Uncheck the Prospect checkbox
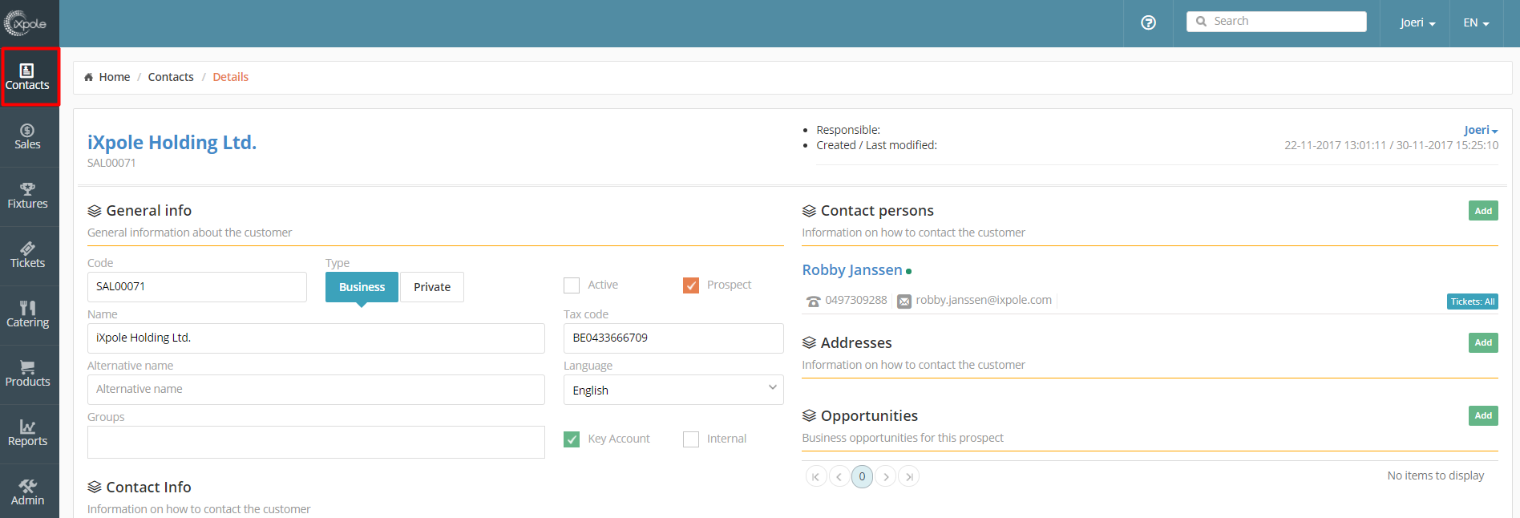Screen dimensions: 1520x518 pos(691,285)
